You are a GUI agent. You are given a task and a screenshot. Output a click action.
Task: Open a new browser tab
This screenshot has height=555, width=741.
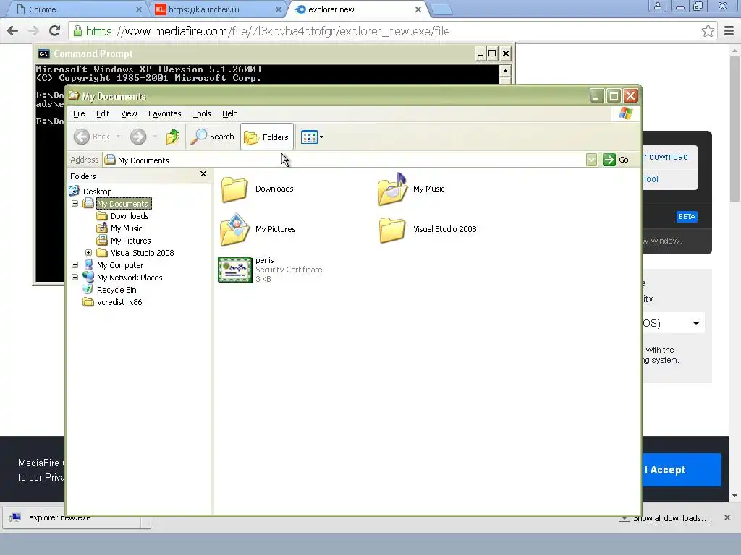[x=442, y=10]
